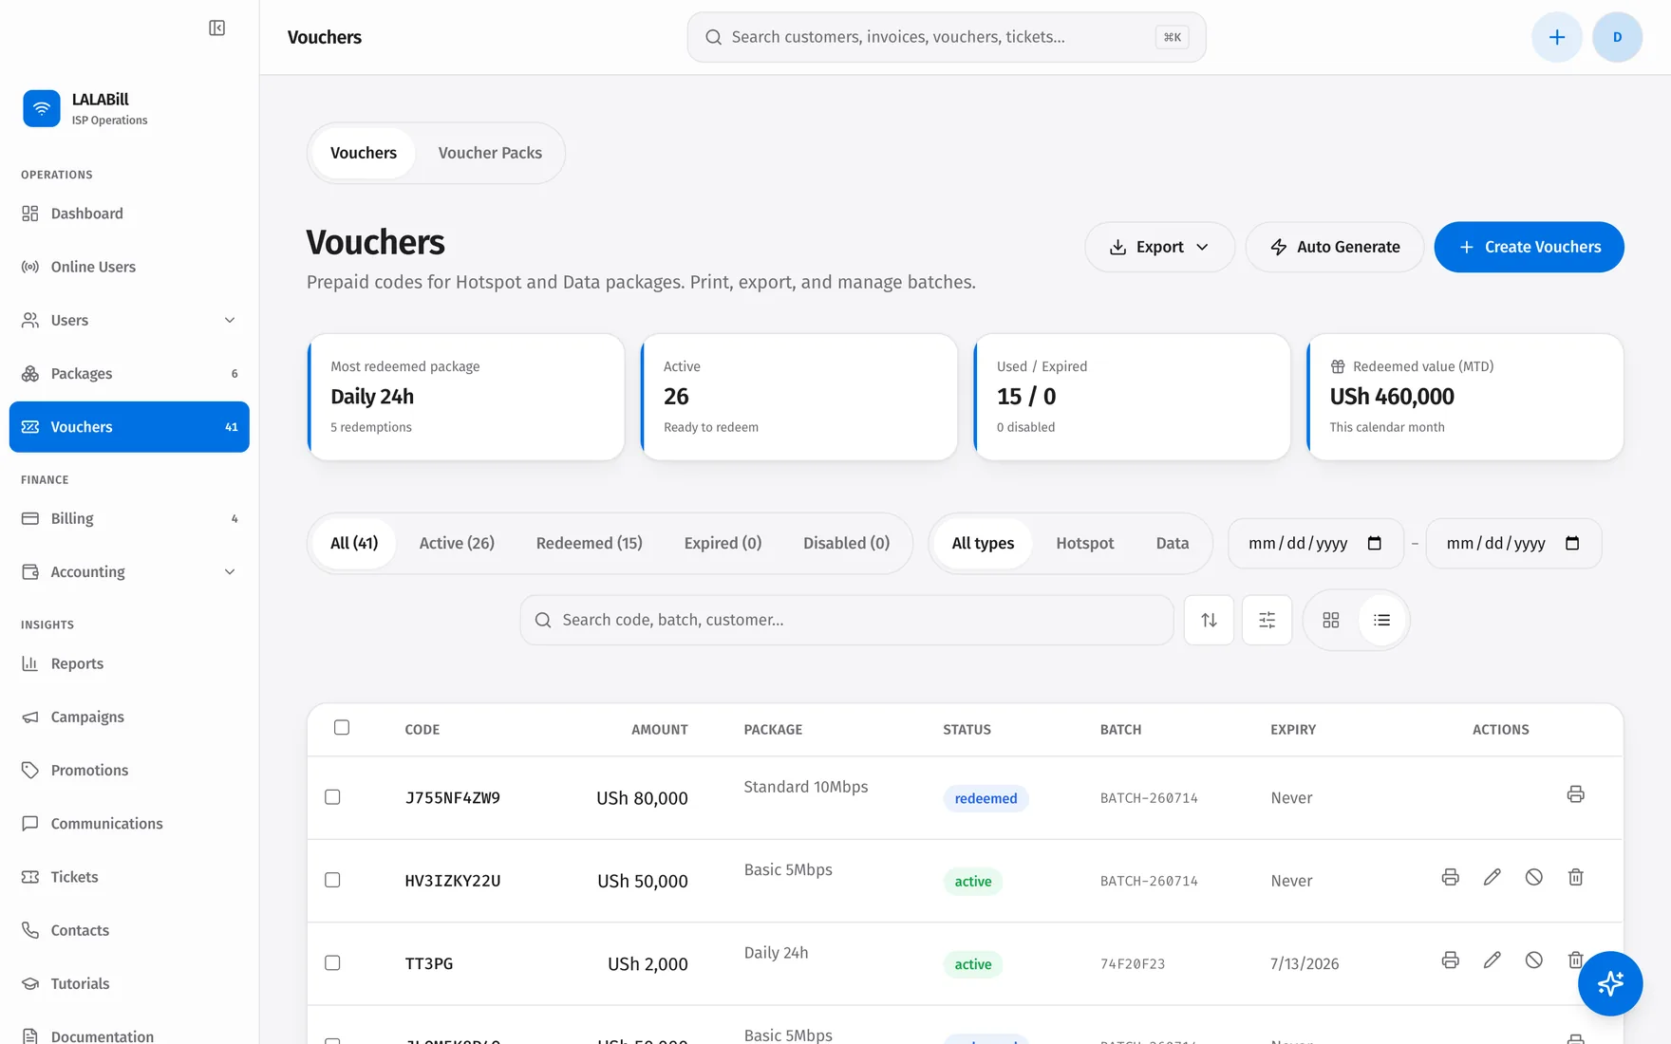Image resolution: width=1671 pixels, height=1044 pixels.
Task: Switch to Voucher Packs tab
Action: 490,153
